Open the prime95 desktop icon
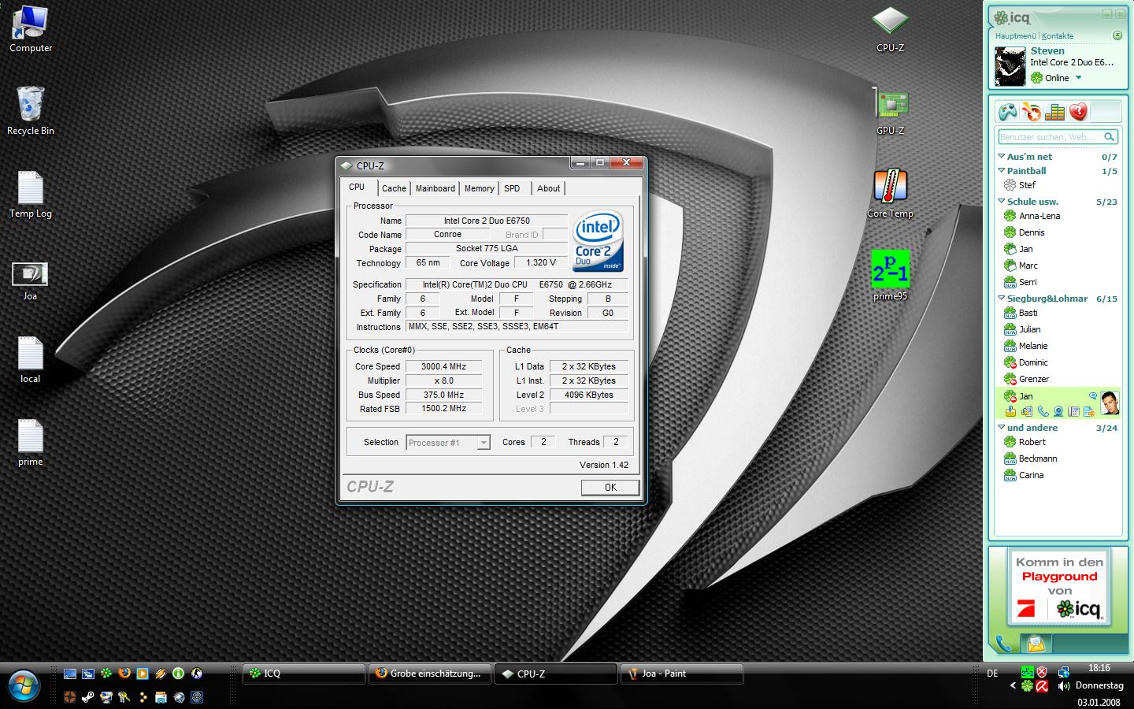The width and height of the screenshot is (1134, 709). click(890, 276)
